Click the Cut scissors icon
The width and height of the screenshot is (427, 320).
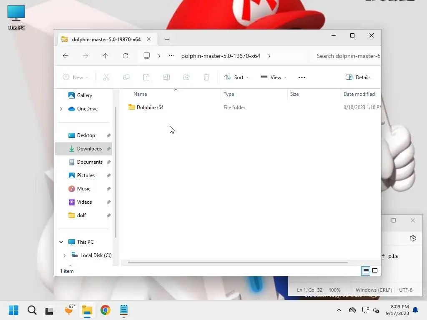click(x=106, y=77)
